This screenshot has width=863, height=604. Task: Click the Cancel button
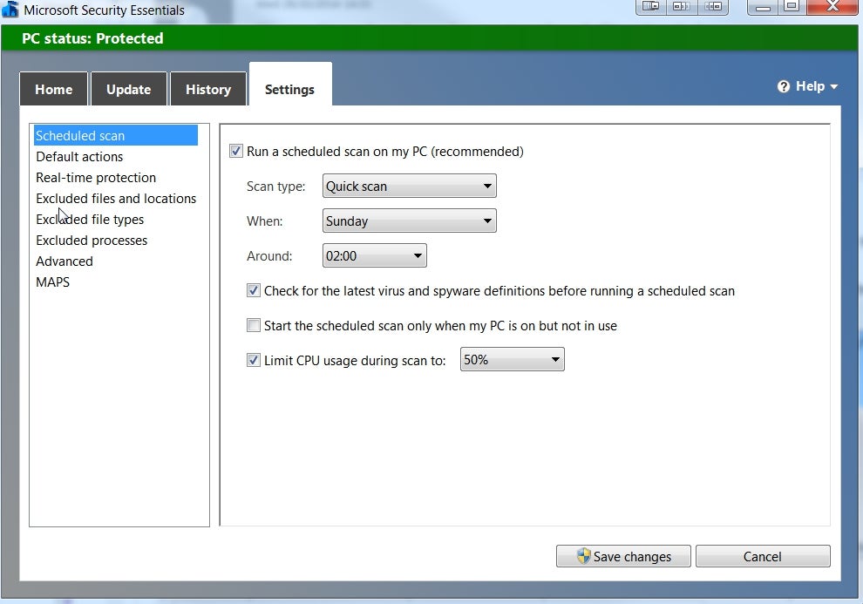pos(763,556)
